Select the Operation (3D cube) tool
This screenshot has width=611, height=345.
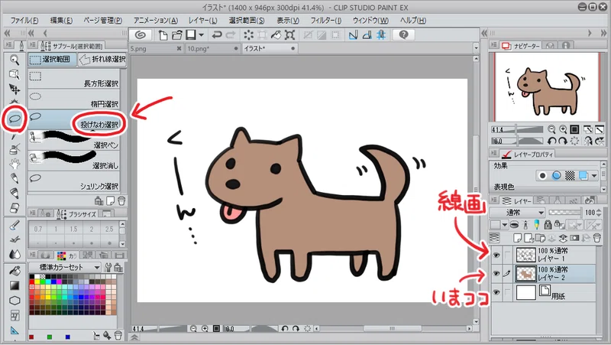(x=15, y=74)
